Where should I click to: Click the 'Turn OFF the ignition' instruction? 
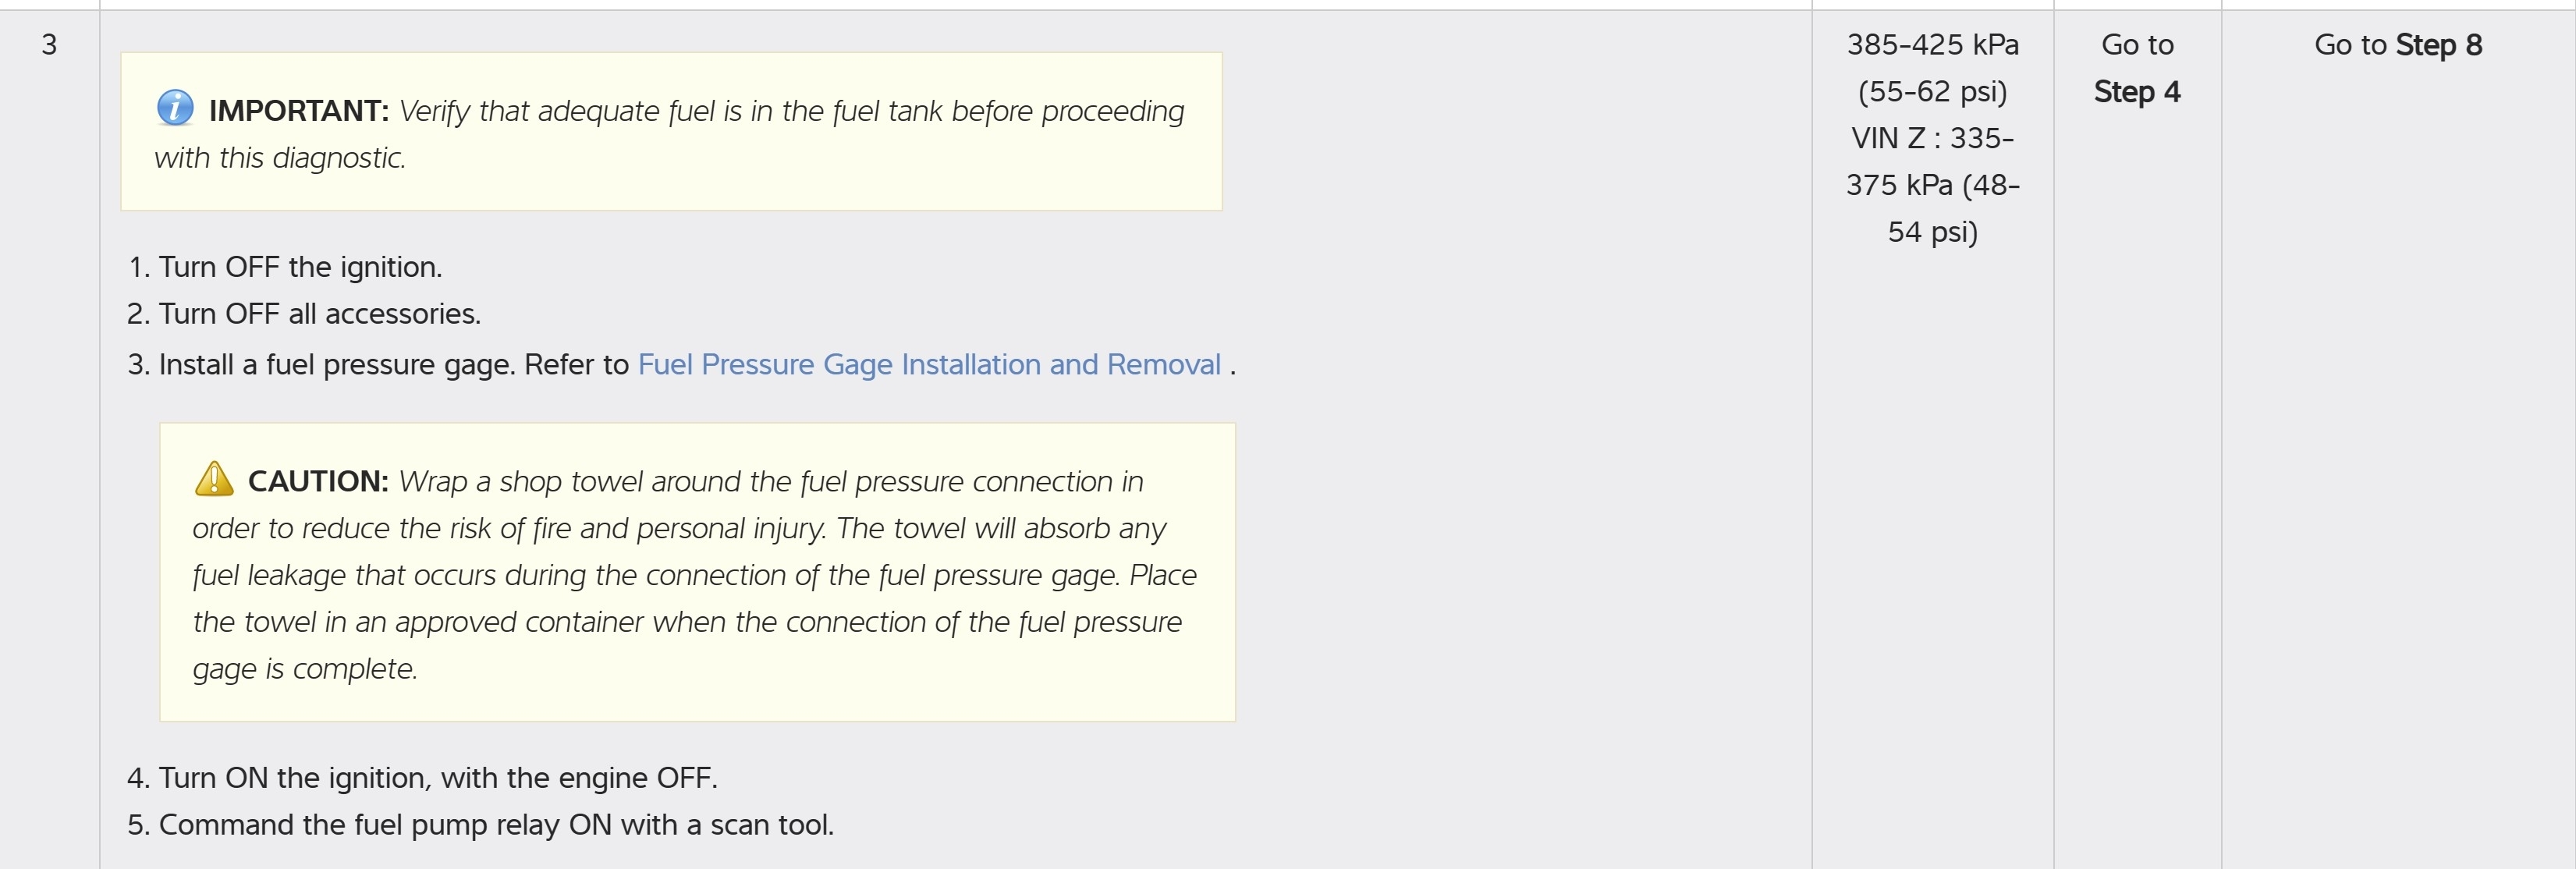[300, 267]
